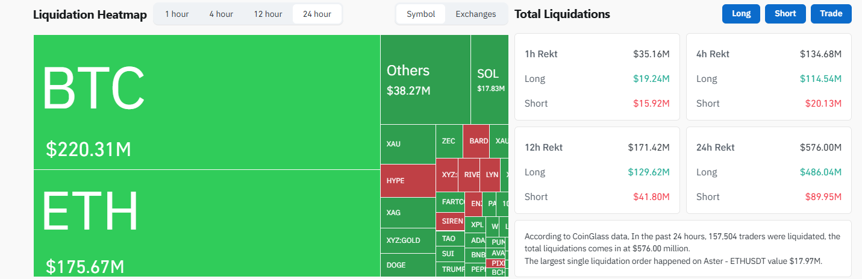Toggle heatmap view to Exchanges
862x279 pixels.
[476, 14]
